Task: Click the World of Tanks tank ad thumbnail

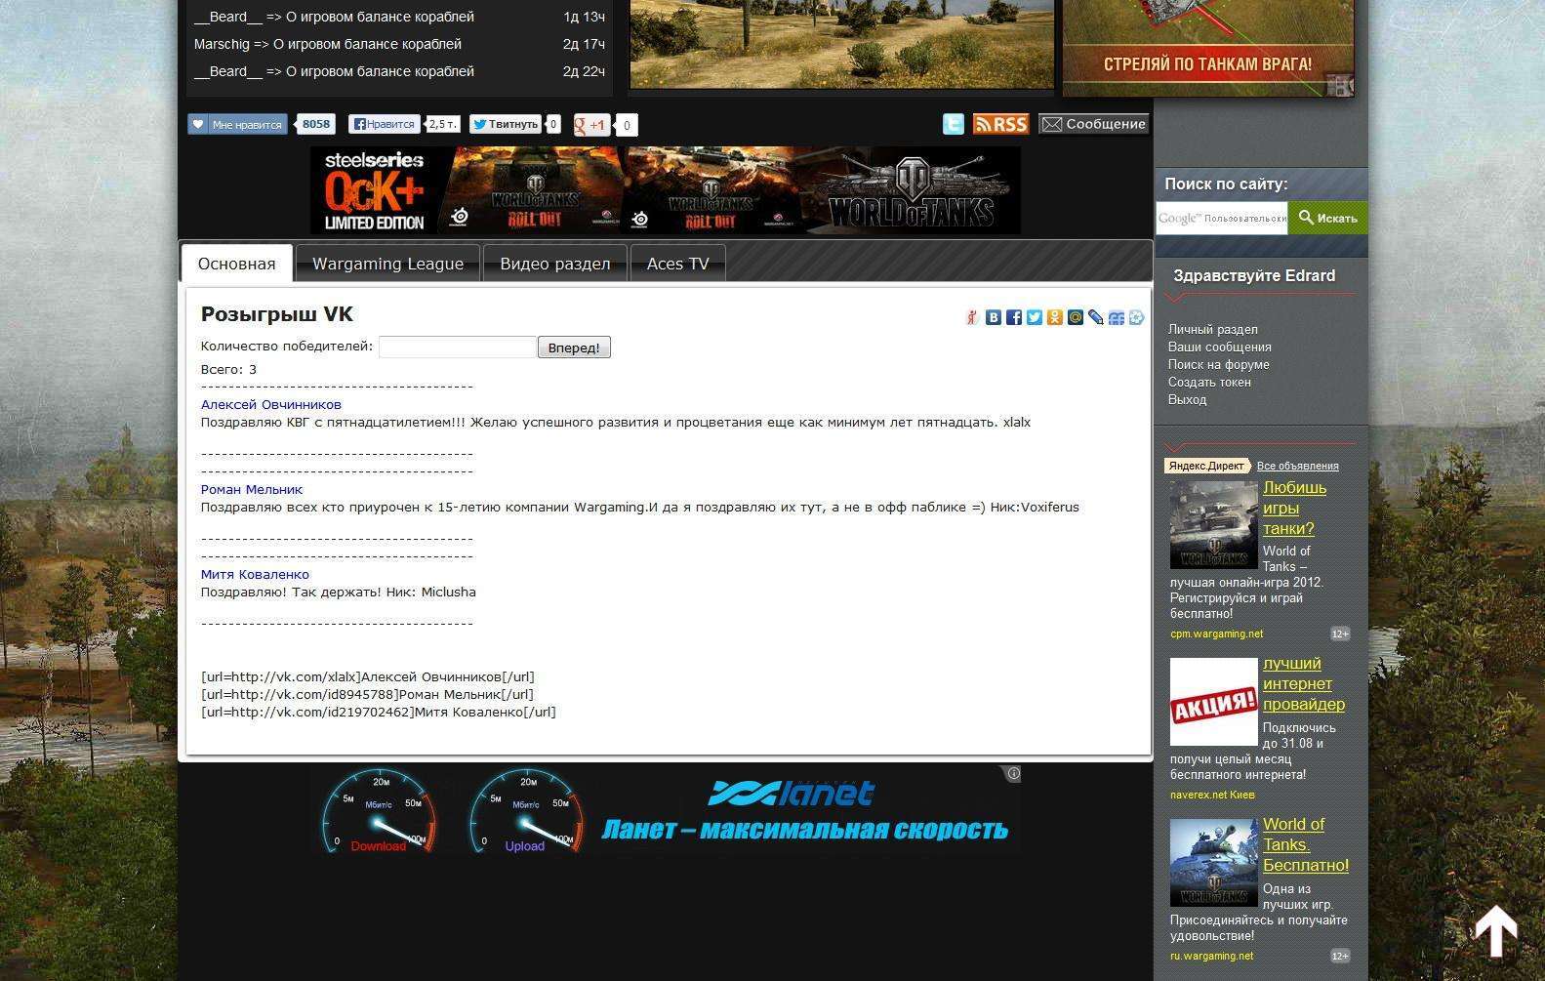Action: [x=1214, y=524]
